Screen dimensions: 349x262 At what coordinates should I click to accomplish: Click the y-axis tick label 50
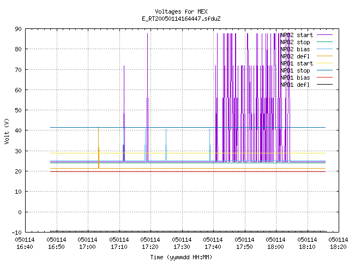point(18,110)
